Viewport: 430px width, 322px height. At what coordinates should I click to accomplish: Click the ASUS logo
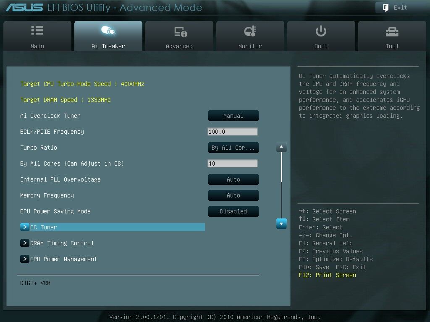(24, 8)
